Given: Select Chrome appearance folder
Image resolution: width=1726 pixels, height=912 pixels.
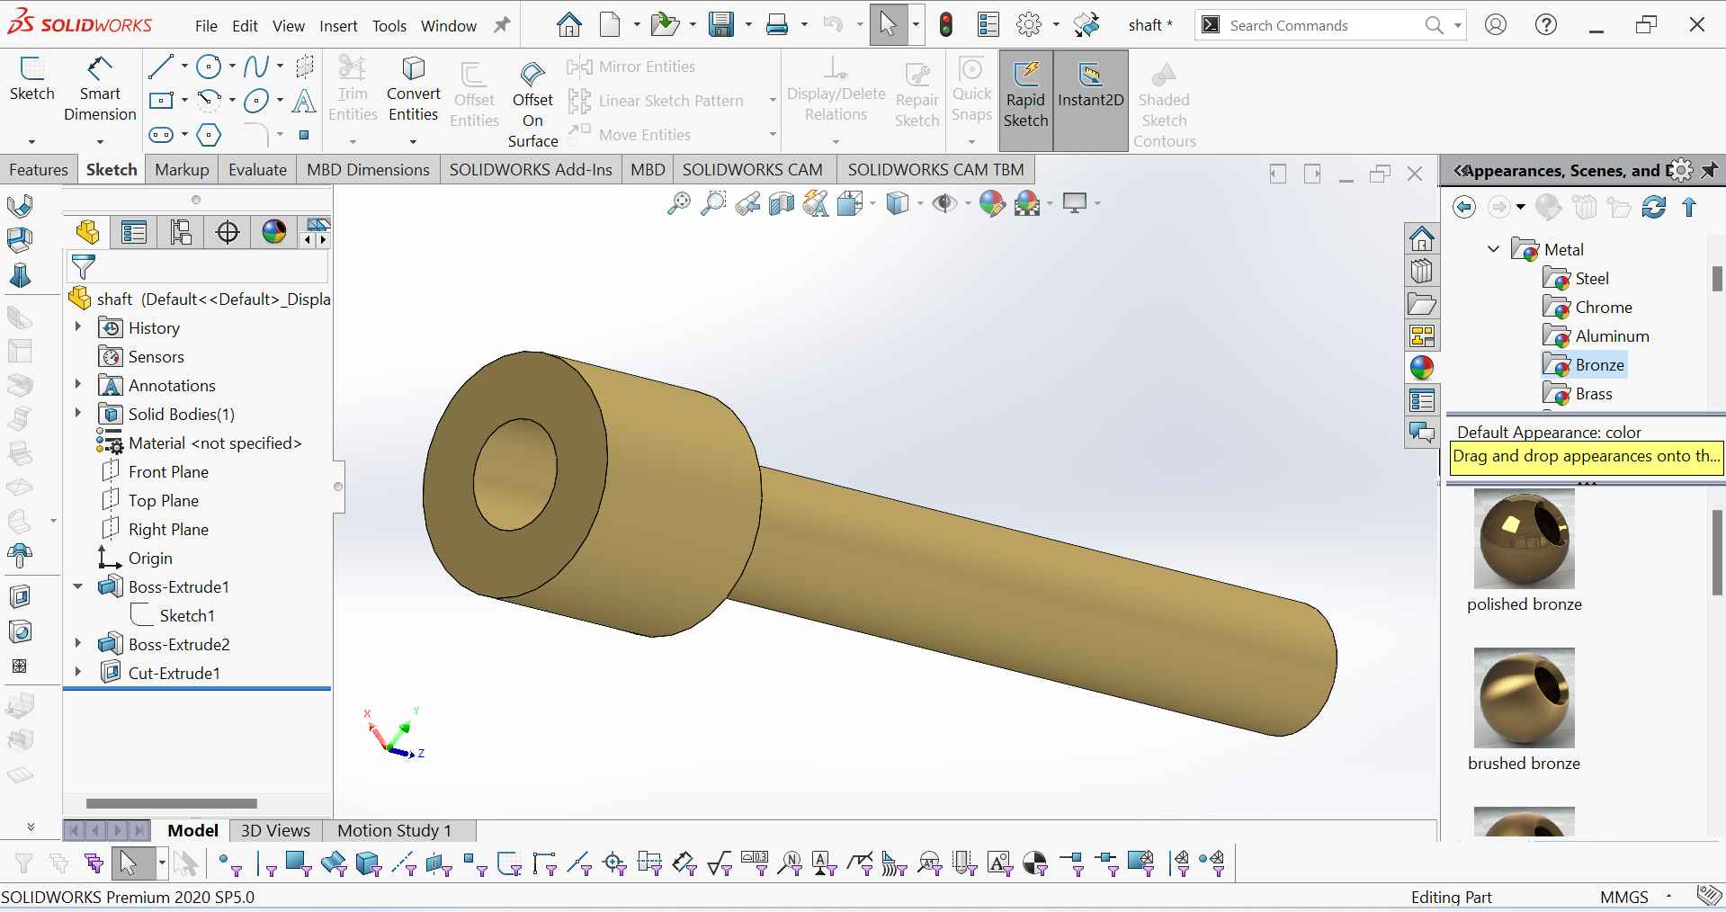Looking at the screenshot, I should tap(1587, 307).
